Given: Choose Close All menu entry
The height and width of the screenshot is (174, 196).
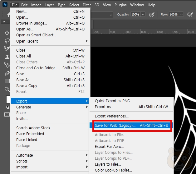Looking at the screenshot, I should pyautogui.click(x=51, y=56).
